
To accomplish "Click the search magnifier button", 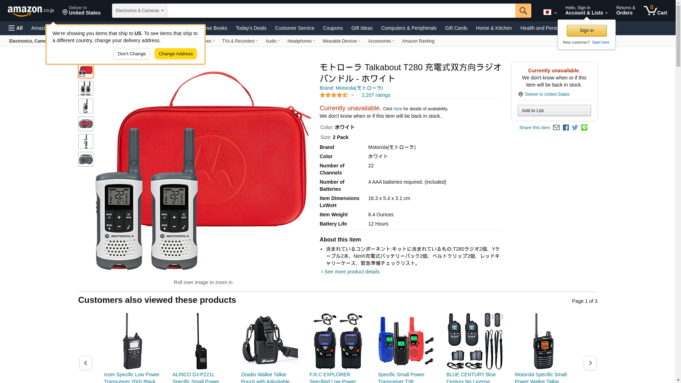I will 523,11.
